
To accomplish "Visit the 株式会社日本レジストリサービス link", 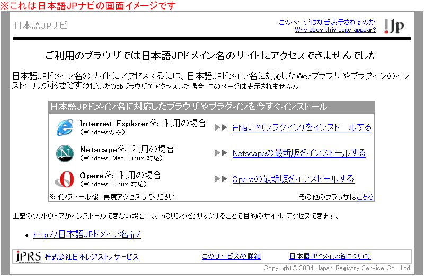I will (x=92, y=256).
